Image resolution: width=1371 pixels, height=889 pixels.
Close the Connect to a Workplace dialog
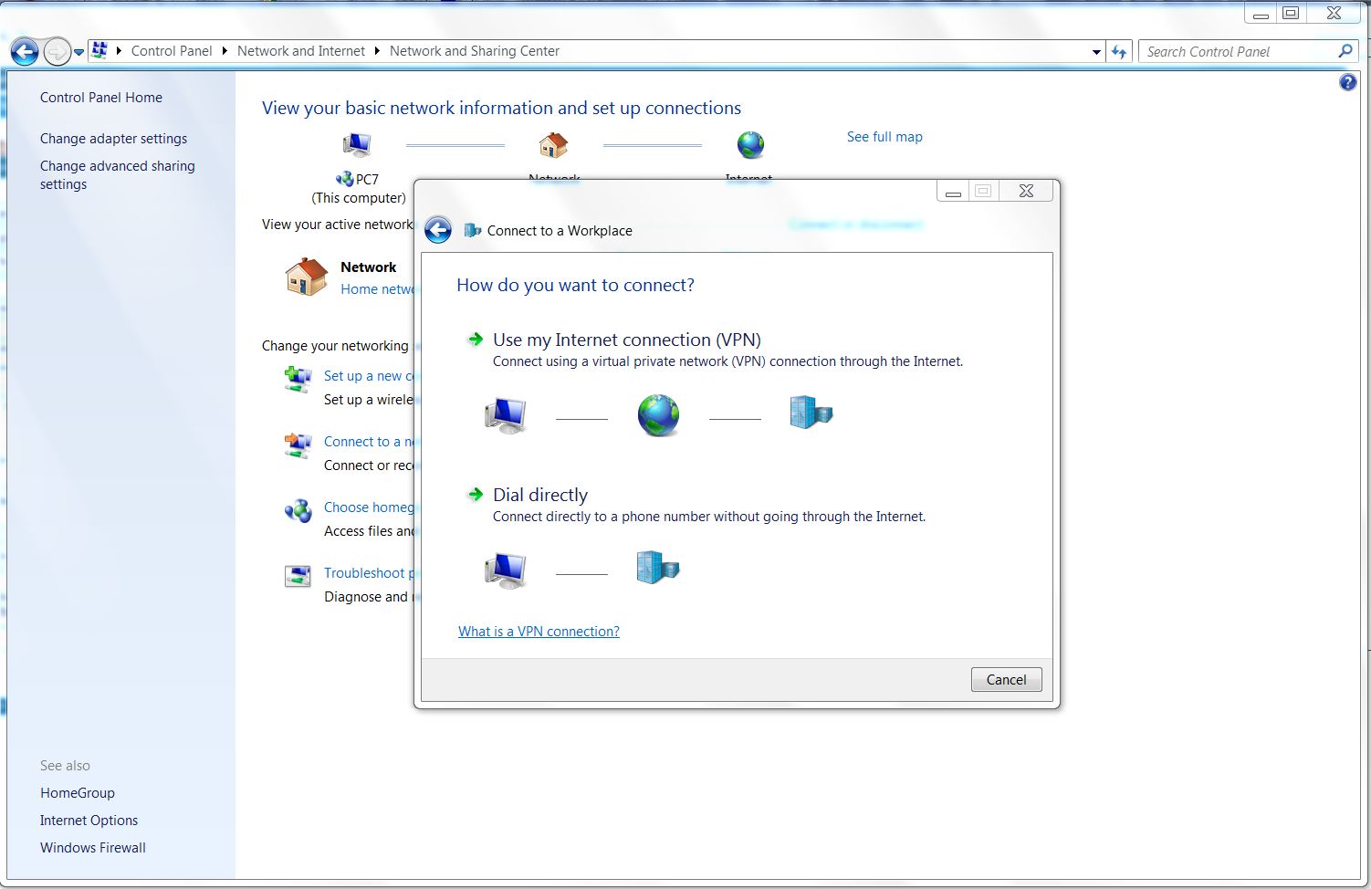pyautogui.click(x=1026, y=191)
